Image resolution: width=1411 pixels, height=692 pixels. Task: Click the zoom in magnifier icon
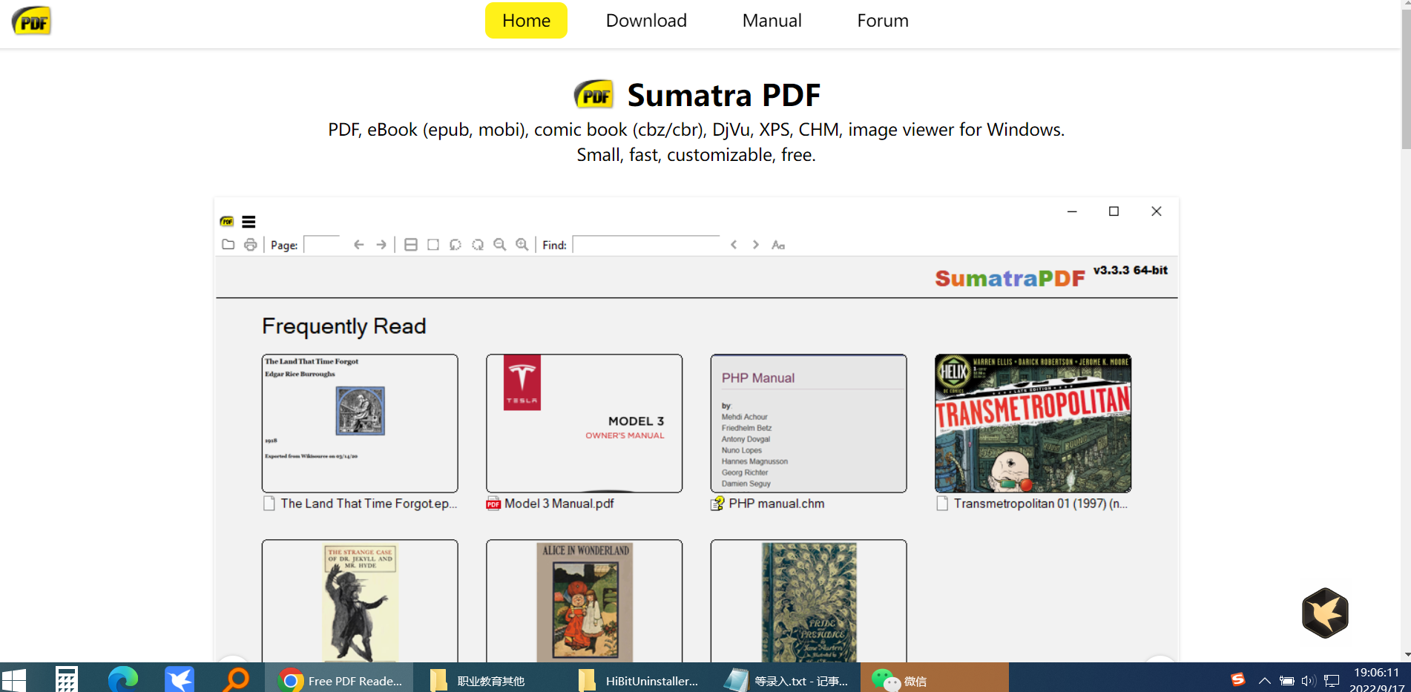pos(522,245)
